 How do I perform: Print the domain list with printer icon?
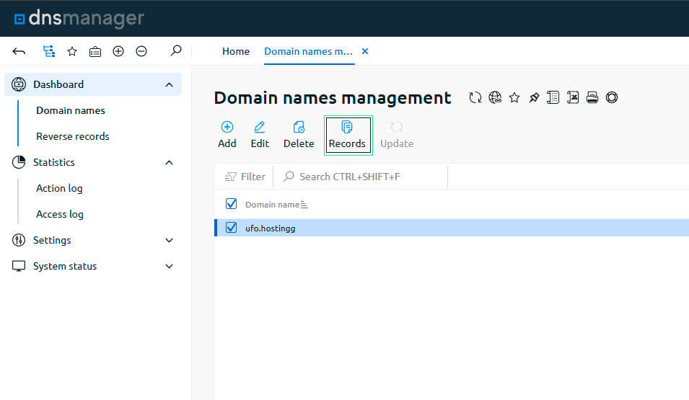pos(592,97)
